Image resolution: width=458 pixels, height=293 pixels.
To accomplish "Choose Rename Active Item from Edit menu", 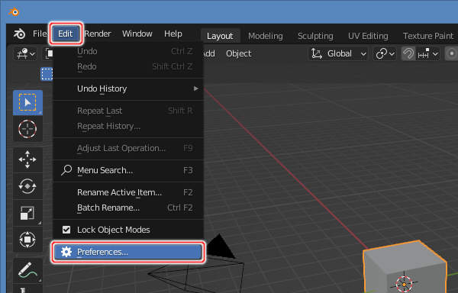I will (x=128, y=192).
